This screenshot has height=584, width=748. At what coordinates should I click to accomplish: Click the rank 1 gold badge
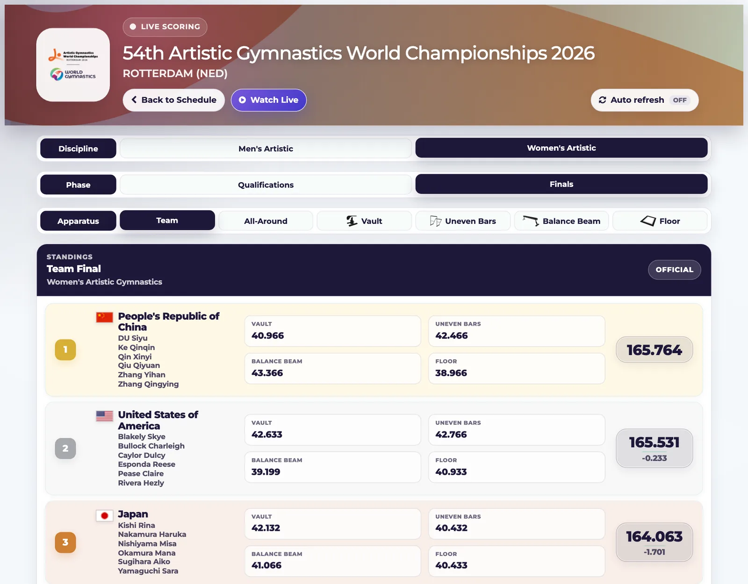(65, 349)
